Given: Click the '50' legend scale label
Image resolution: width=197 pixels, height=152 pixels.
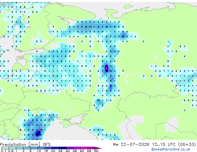Looking at the screenshot, I should coord(96,151).
